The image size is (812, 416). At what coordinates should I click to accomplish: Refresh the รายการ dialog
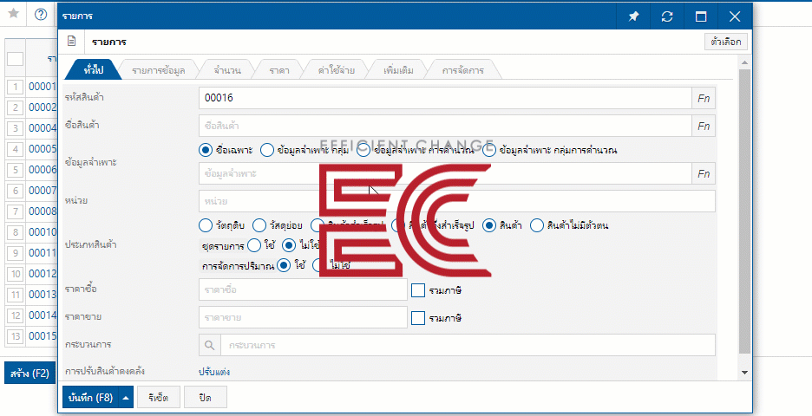pos(667,16)
